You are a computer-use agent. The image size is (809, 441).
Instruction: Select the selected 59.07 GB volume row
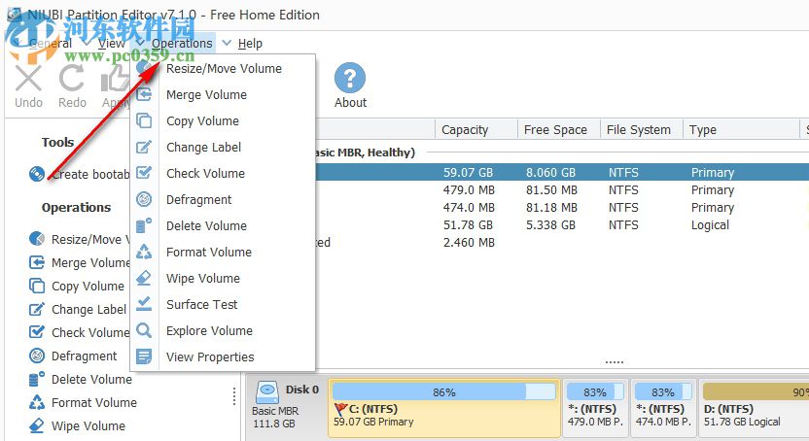(x=562, y=173)
